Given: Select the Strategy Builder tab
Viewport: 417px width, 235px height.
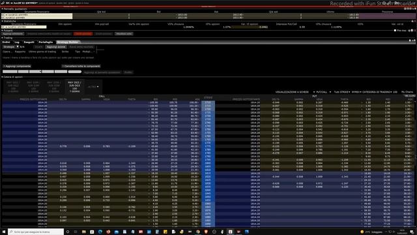Looking at the screenshot, I should click(68, 42).
